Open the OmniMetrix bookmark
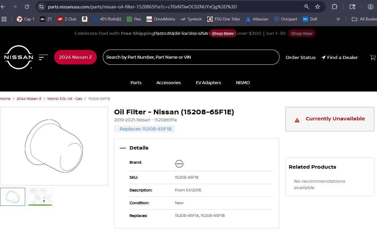 (161, 19)
